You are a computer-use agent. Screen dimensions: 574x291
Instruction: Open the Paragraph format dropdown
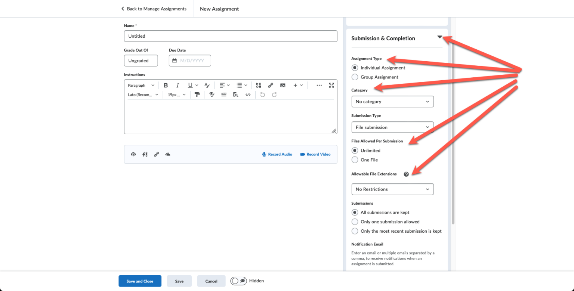141,85
